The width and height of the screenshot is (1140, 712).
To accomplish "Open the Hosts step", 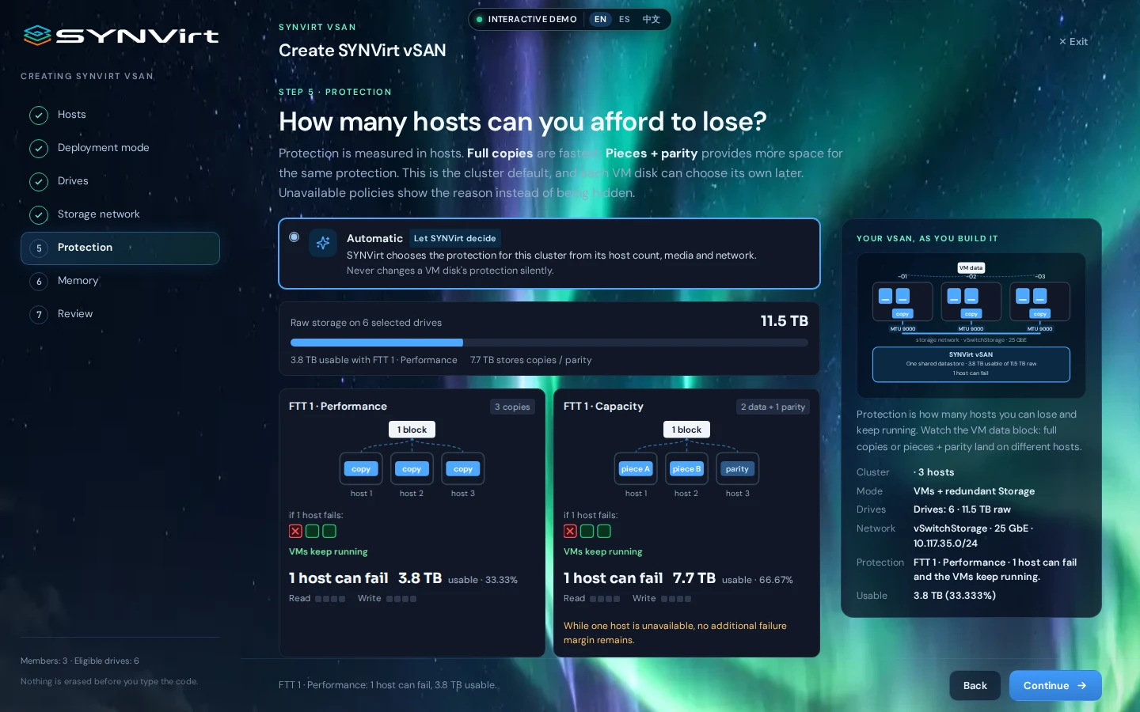I will tap(120, 116).
